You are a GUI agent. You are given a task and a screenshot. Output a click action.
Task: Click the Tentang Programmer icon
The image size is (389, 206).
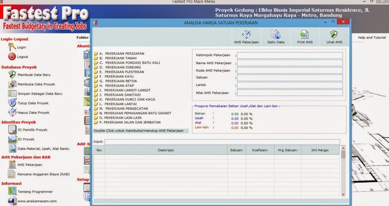click(12, 191)
